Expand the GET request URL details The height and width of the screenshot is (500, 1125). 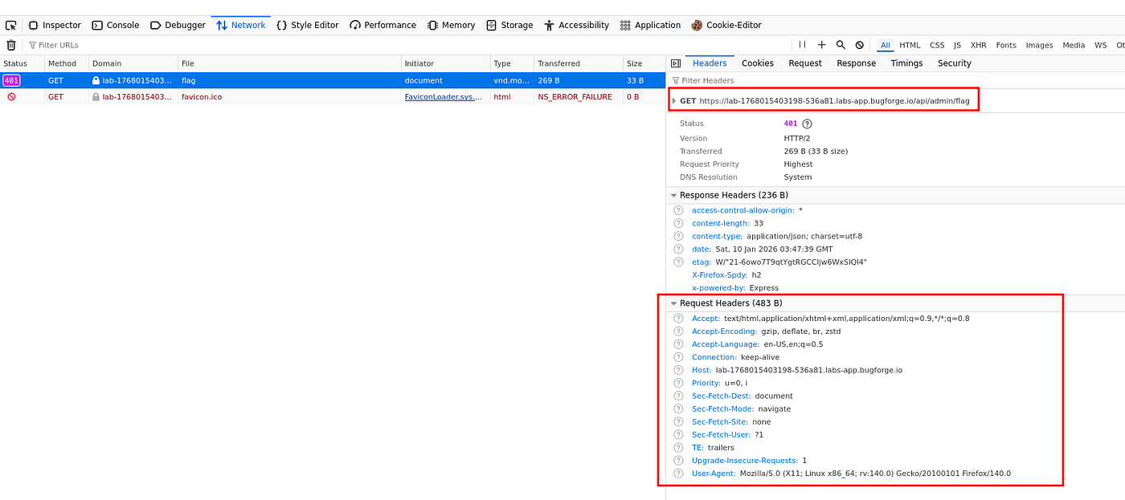tap(674, 100)
